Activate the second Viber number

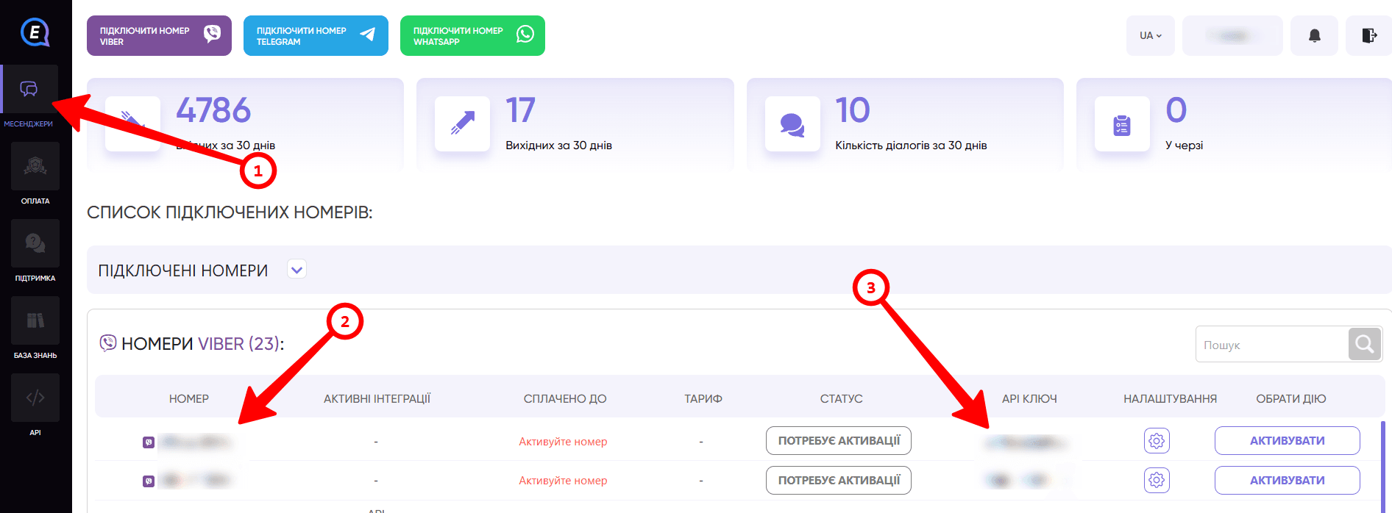1287,481
